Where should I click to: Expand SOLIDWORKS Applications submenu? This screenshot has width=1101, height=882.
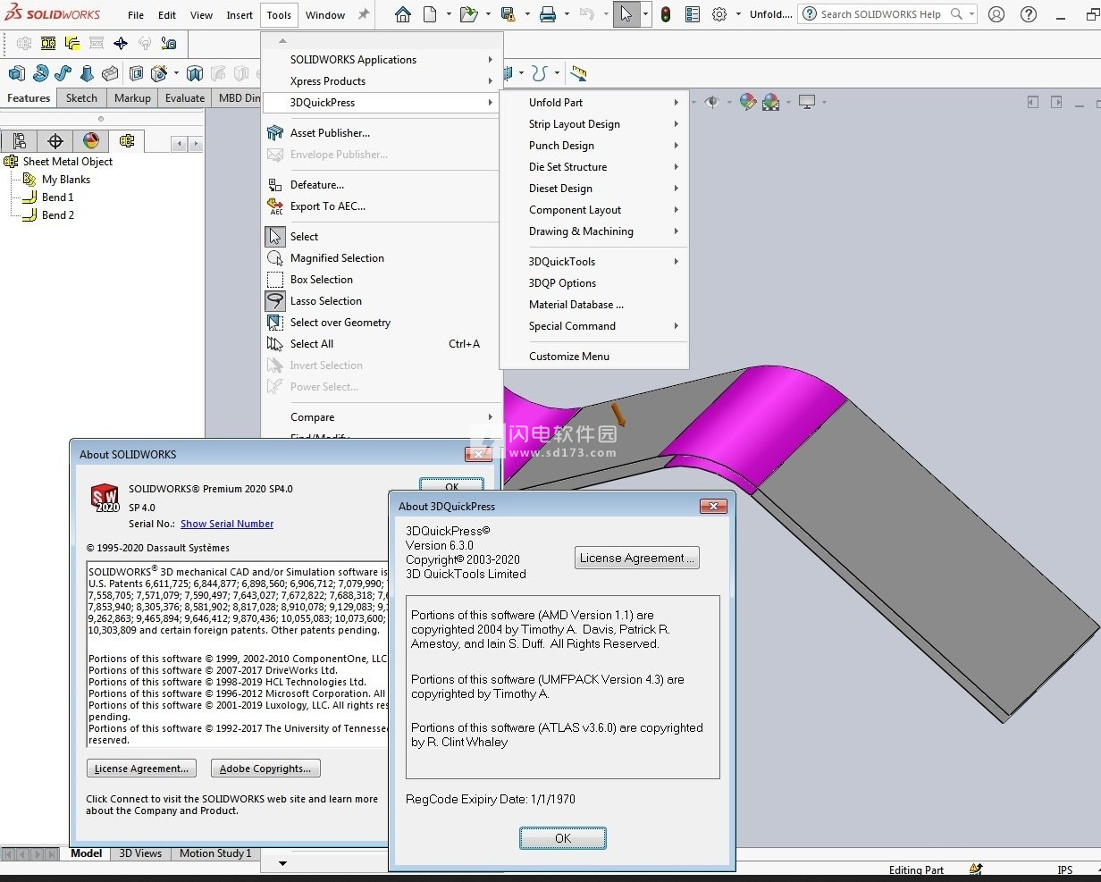383,60
